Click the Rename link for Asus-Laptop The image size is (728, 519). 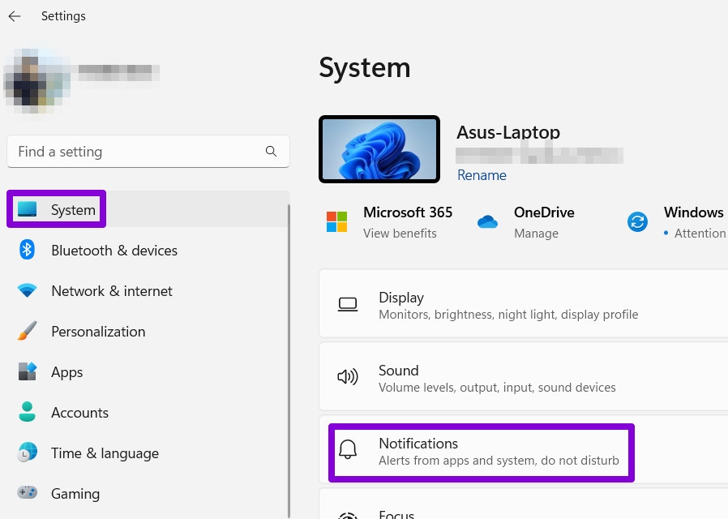pos(482,175)
